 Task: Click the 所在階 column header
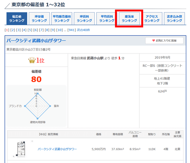point(166,134)
